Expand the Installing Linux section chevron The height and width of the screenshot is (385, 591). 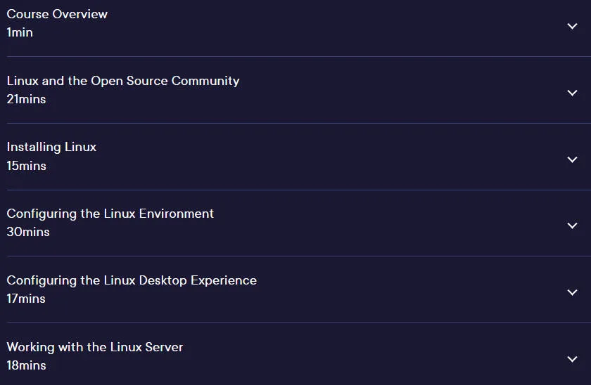coord(572,159)
